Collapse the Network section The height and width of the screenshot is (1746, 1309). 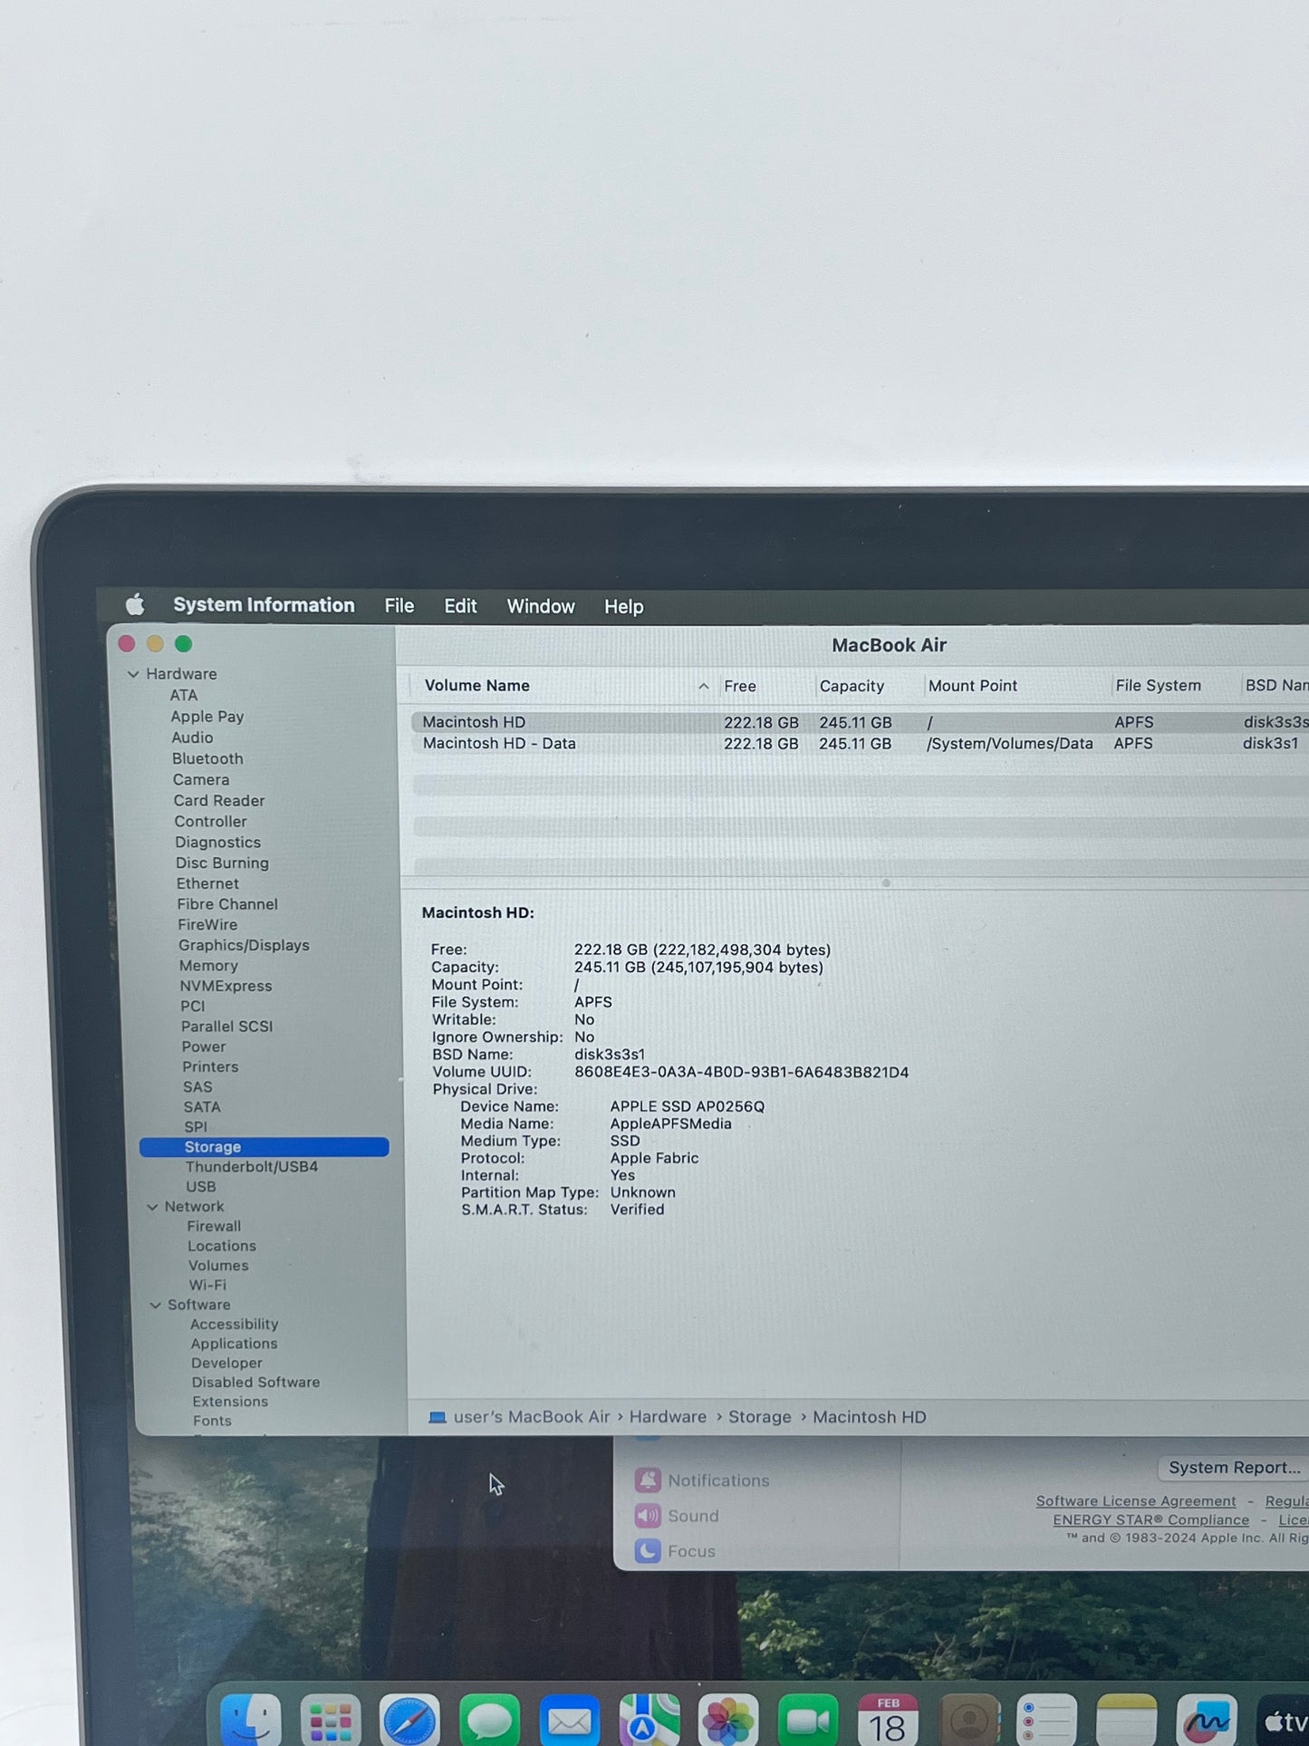(x=152, y=1207)
